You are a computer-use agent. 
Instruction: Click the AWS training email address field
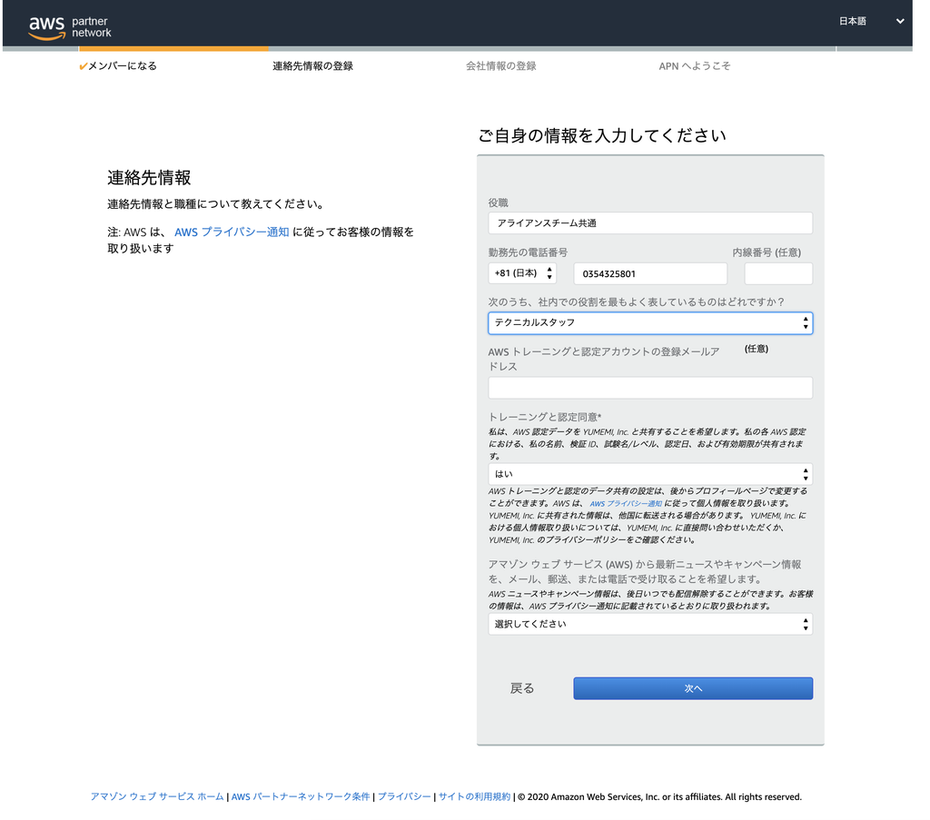pos(649,388)
